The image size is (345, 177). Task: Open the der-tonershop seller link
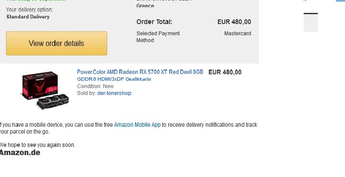(114, 93)
